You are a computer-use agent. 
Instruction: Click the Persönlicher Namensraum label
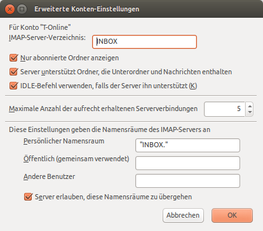[x=64, y=141]
